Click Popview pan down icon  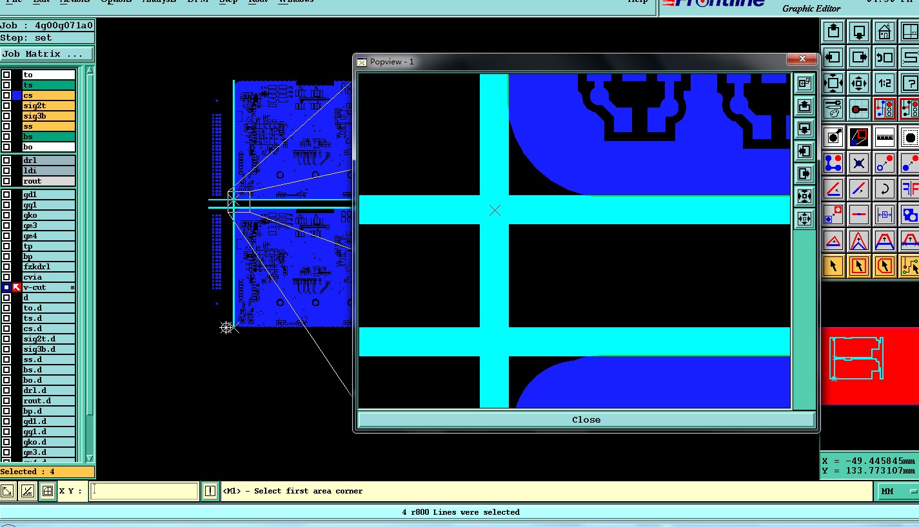click(x=804, y=128)
